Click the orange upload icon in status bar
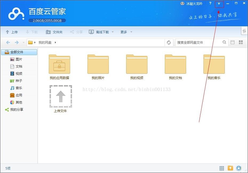Image resolution: width=248 pixels, height=173 pixels. coord(230,168)
